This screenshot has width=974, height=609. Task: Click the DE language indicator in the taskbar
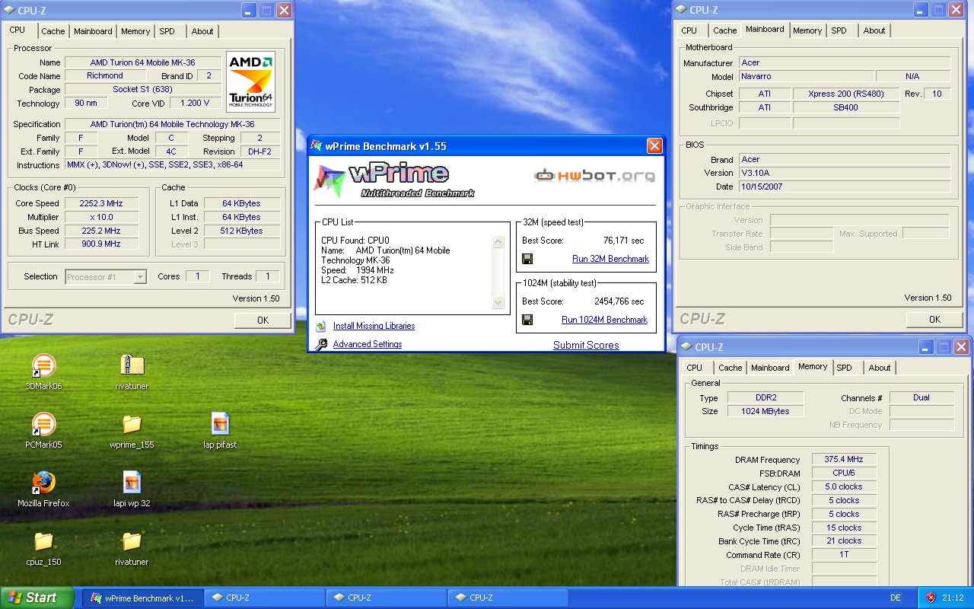point(894,598)
